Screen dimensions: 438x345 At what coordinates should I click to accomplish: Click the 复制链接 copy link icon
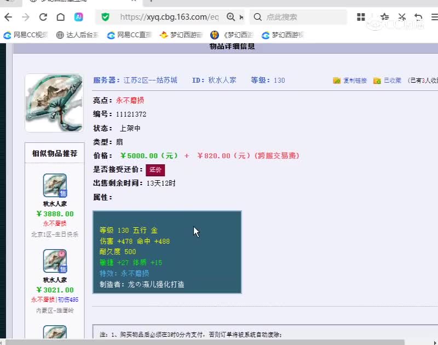tap(337, 80)
